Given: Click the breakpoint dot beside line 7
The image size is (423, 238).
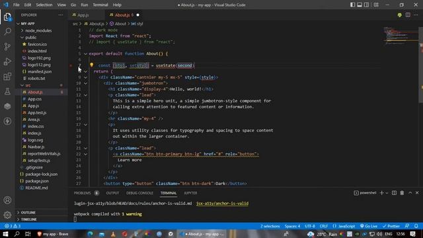Looking at the screenshot, I should tap(71, 65).
